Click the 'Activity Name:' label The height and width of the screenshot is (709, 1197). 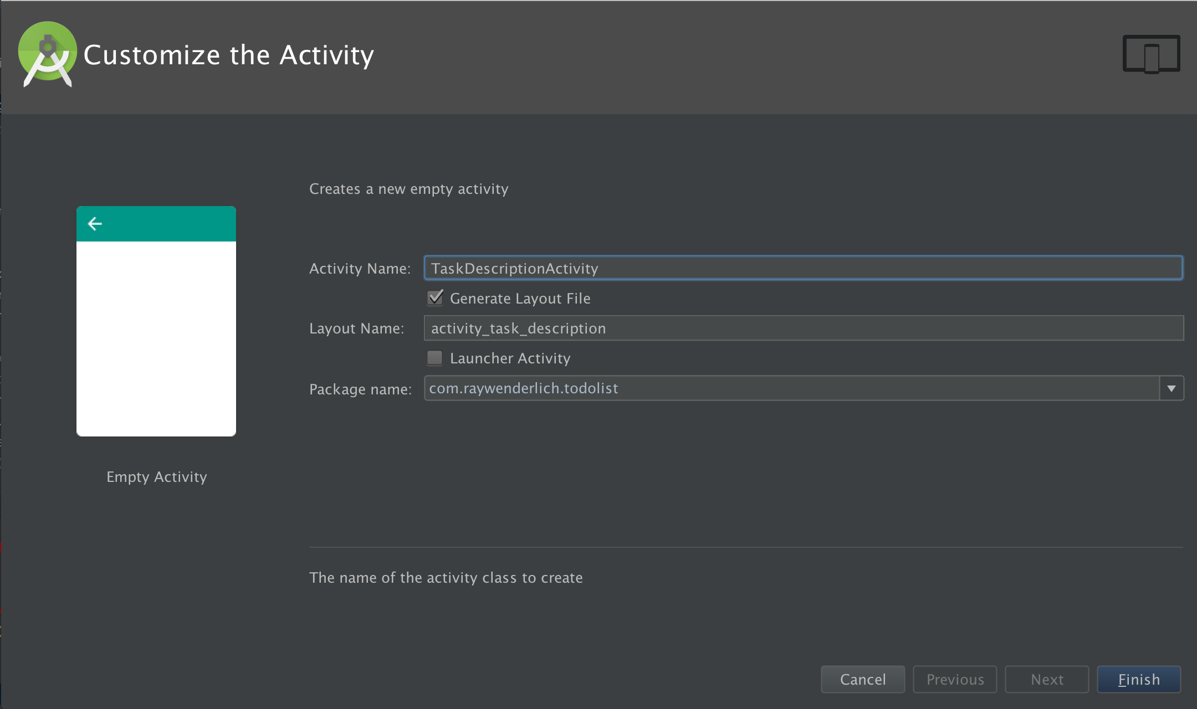[360, 269]
